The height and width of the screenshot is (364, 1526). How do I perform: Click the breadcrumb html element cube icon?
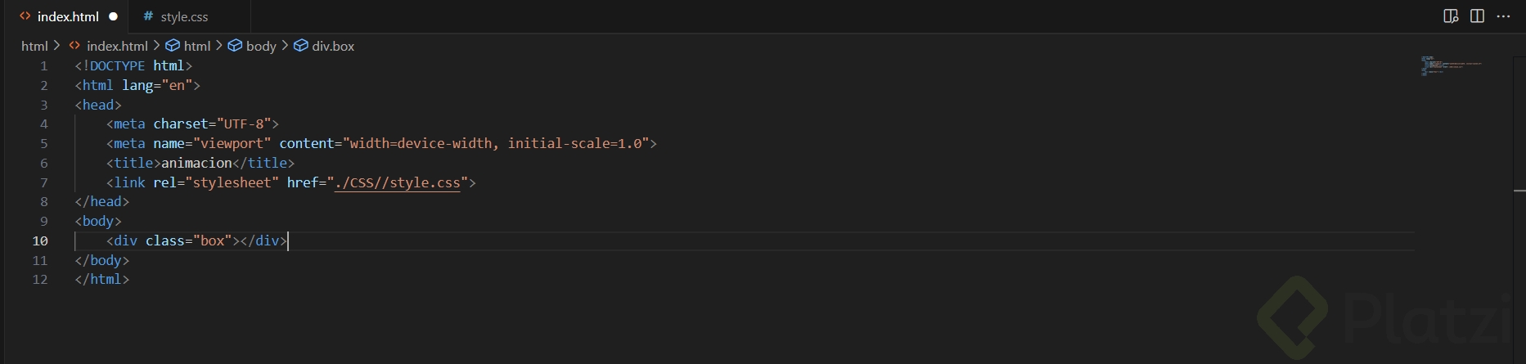click(x=173, y=46)
